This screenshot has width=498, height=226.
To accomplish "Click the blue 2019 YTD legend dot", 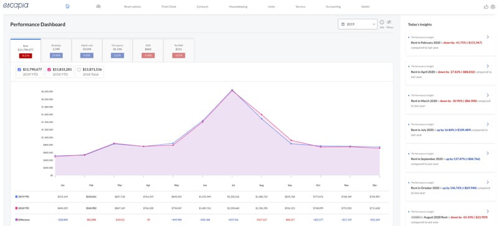I will point(16,197).
